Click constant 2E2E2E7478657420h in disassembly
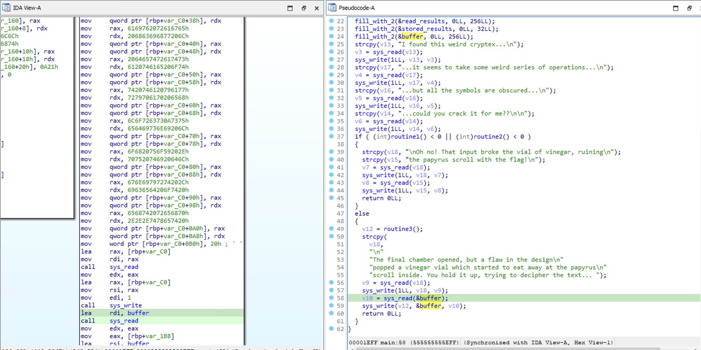This screenshot has height=350, width=701. 158,221
